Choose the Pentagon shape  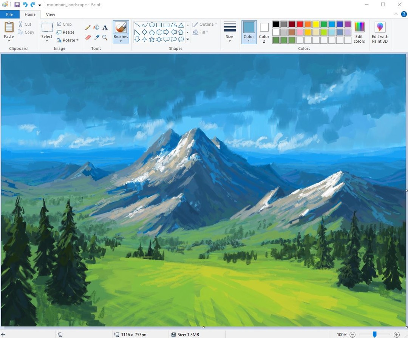152,32
